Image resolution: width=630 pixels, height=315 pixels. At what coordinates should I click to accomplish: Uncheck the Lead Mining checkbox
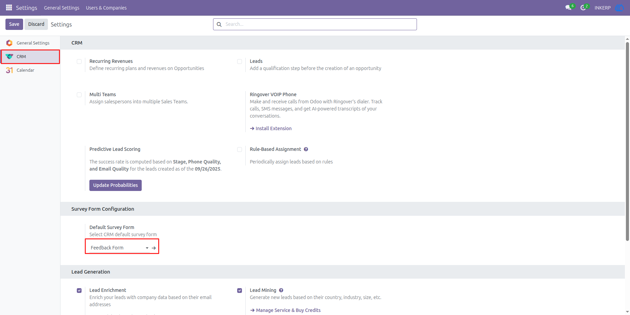[240, 291]
